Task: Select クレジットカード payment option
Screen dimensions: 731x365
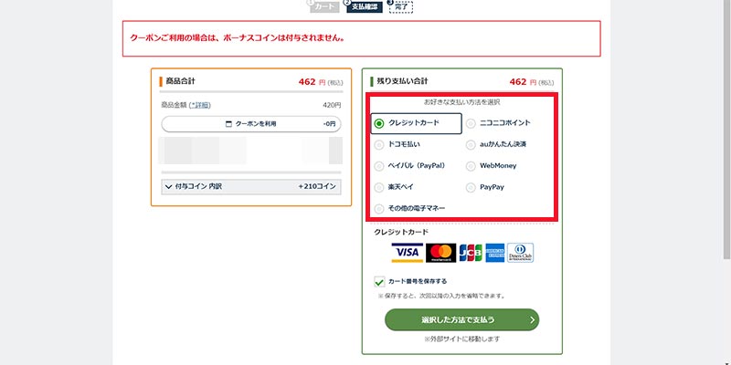Action: pos(379,123)
